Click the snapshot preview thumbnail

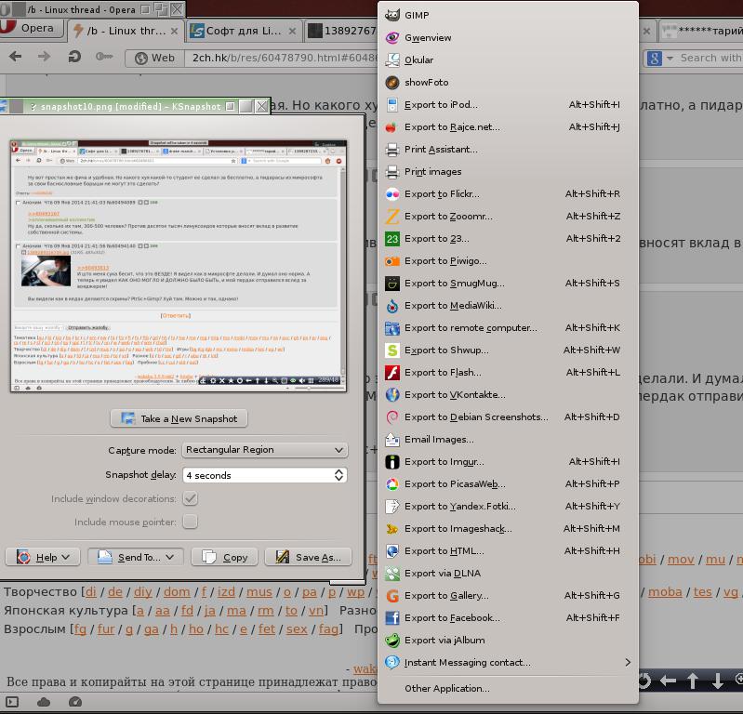(179, 266)
